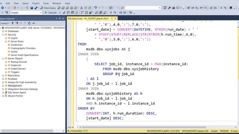Click the bookmark icon in toolbar
Image resolution: width=239 pixels, height=134 pixels.
[231, 8]
